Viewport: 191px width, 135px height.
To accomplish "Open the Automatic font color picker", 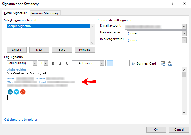I will (102, 63).
